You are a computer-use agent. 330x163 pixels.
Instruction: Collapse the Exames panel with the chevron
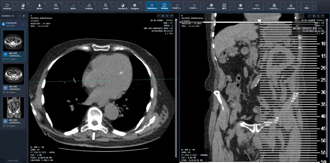(19, 16)
